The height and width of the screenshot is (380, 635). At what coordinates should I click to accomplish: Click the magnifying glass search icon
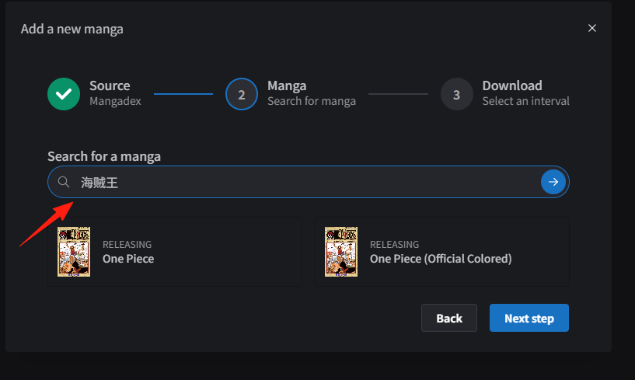click(64, 182)
